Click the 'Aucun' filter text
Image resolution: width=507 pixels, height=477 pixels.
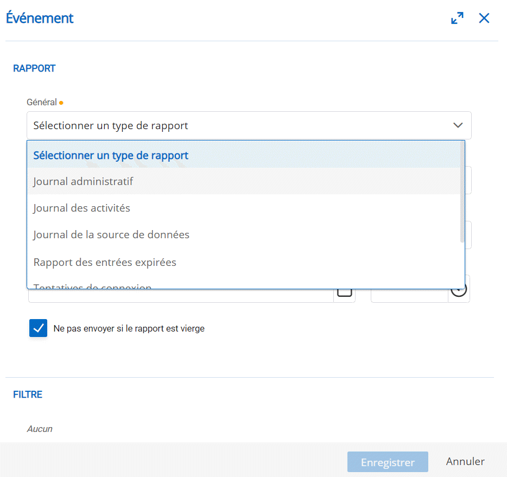click(x=40, y=429)
